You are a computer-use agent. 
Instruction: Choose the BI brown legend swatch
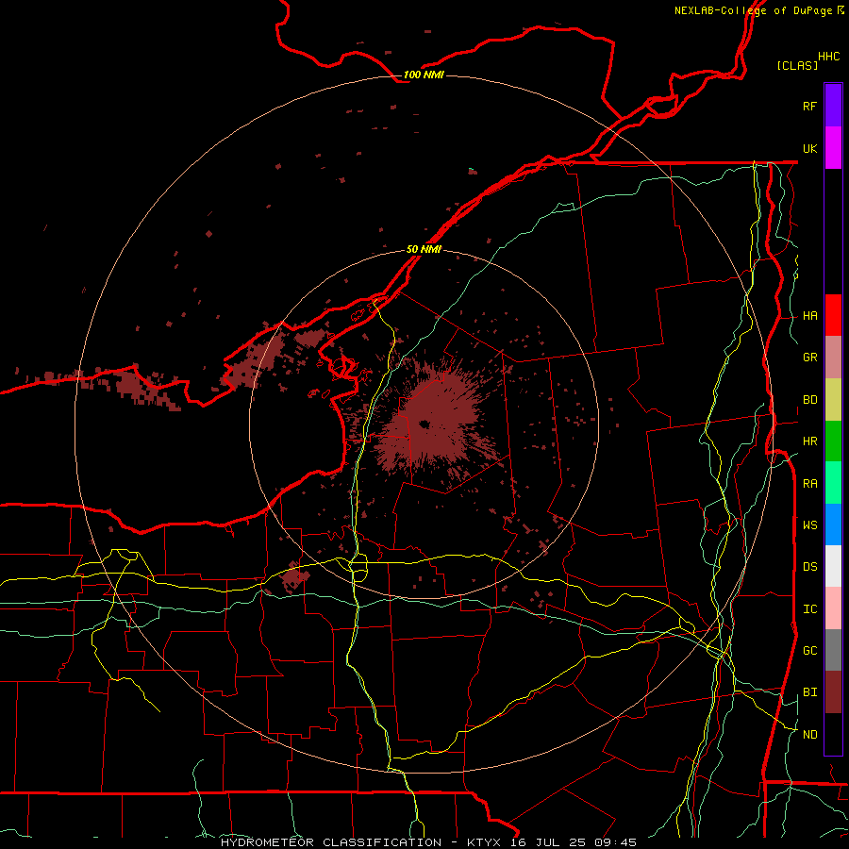(833, 692)
